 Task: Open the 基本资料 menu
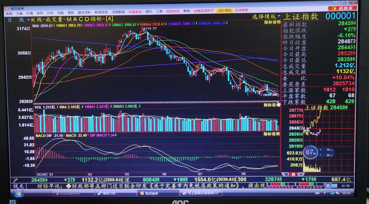[84, 12]
